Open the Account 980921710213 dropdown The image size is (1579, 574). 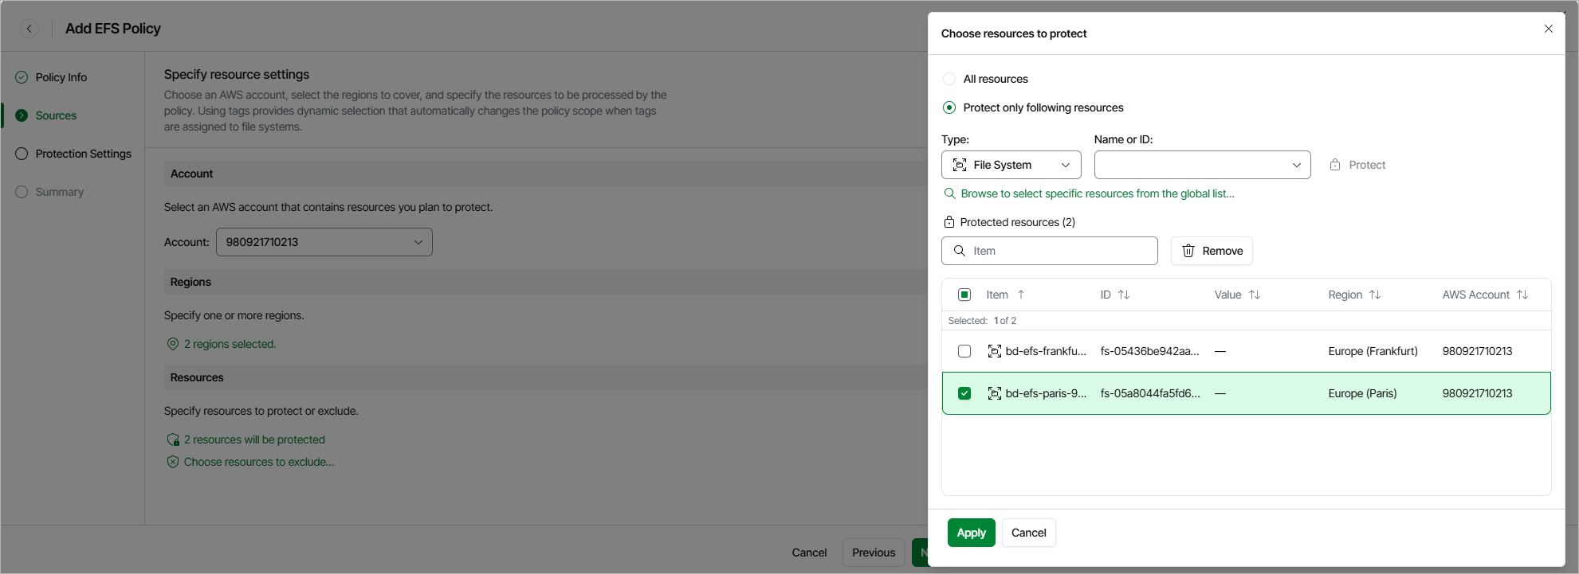point(324,242)
